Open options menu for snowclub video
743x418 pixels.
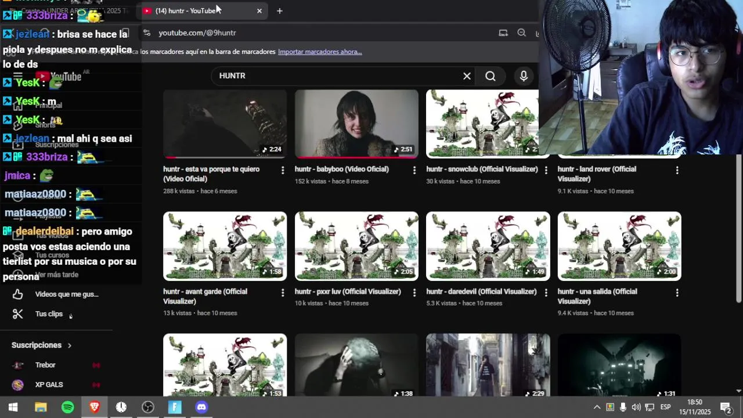[x=546, y=170]
